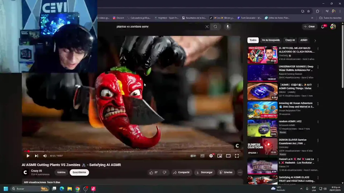Mute the video volume speaker icon

[45, 156]
